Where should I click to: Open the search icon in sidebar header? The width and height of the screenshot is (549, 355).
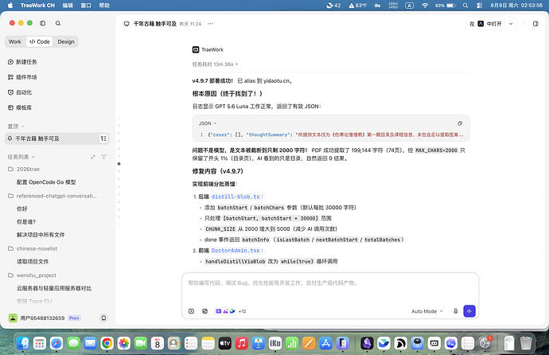click(x=58, y=23)
